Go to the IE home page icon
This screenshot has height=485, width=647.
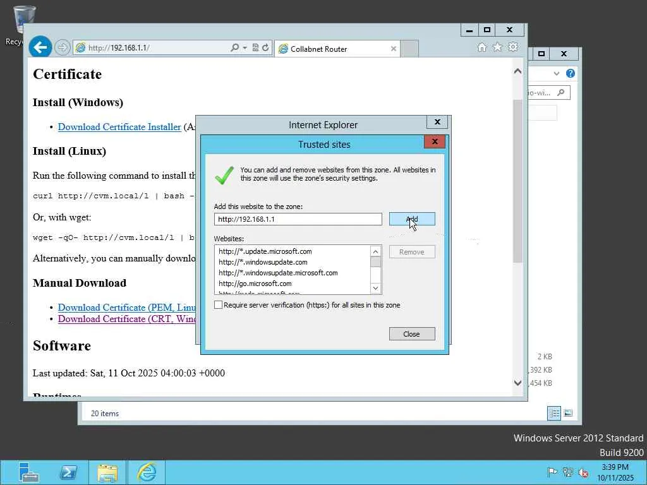click(481, 47)
